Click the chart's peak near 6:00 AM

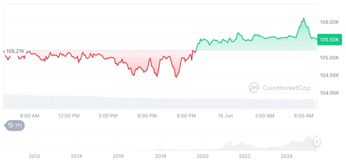click(303, 18)
